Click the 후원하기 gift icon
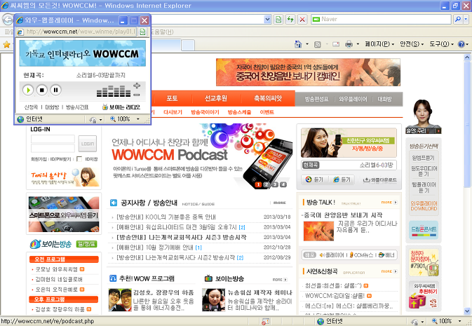 pos(424,295)
